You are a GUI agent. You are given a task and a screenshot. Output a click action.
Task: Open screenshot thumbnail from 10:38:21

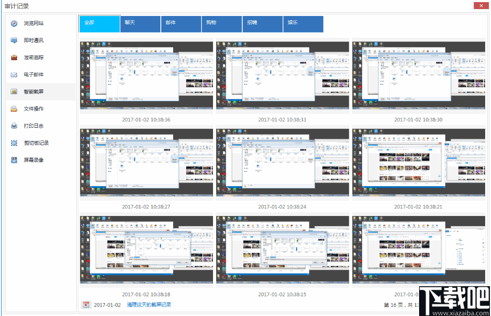tap(419, 163)
